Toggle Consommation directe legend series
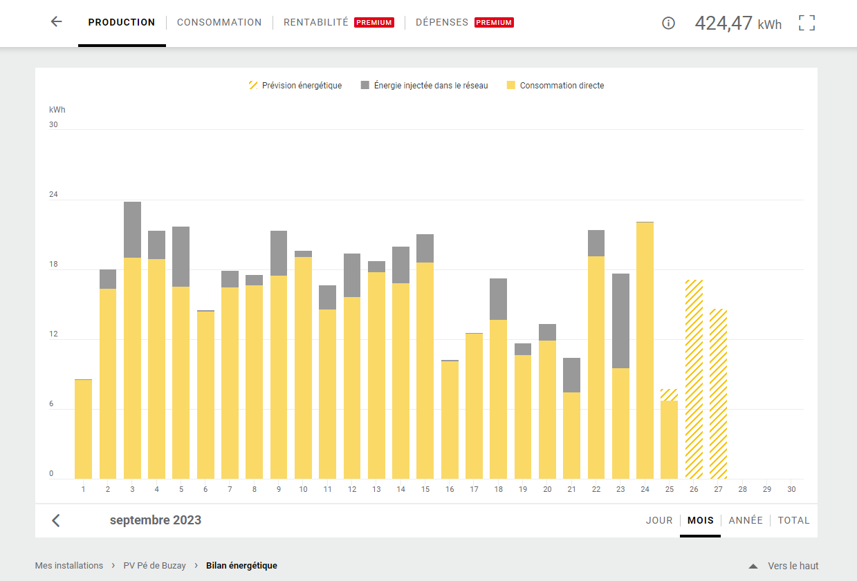 coord(555,86)
